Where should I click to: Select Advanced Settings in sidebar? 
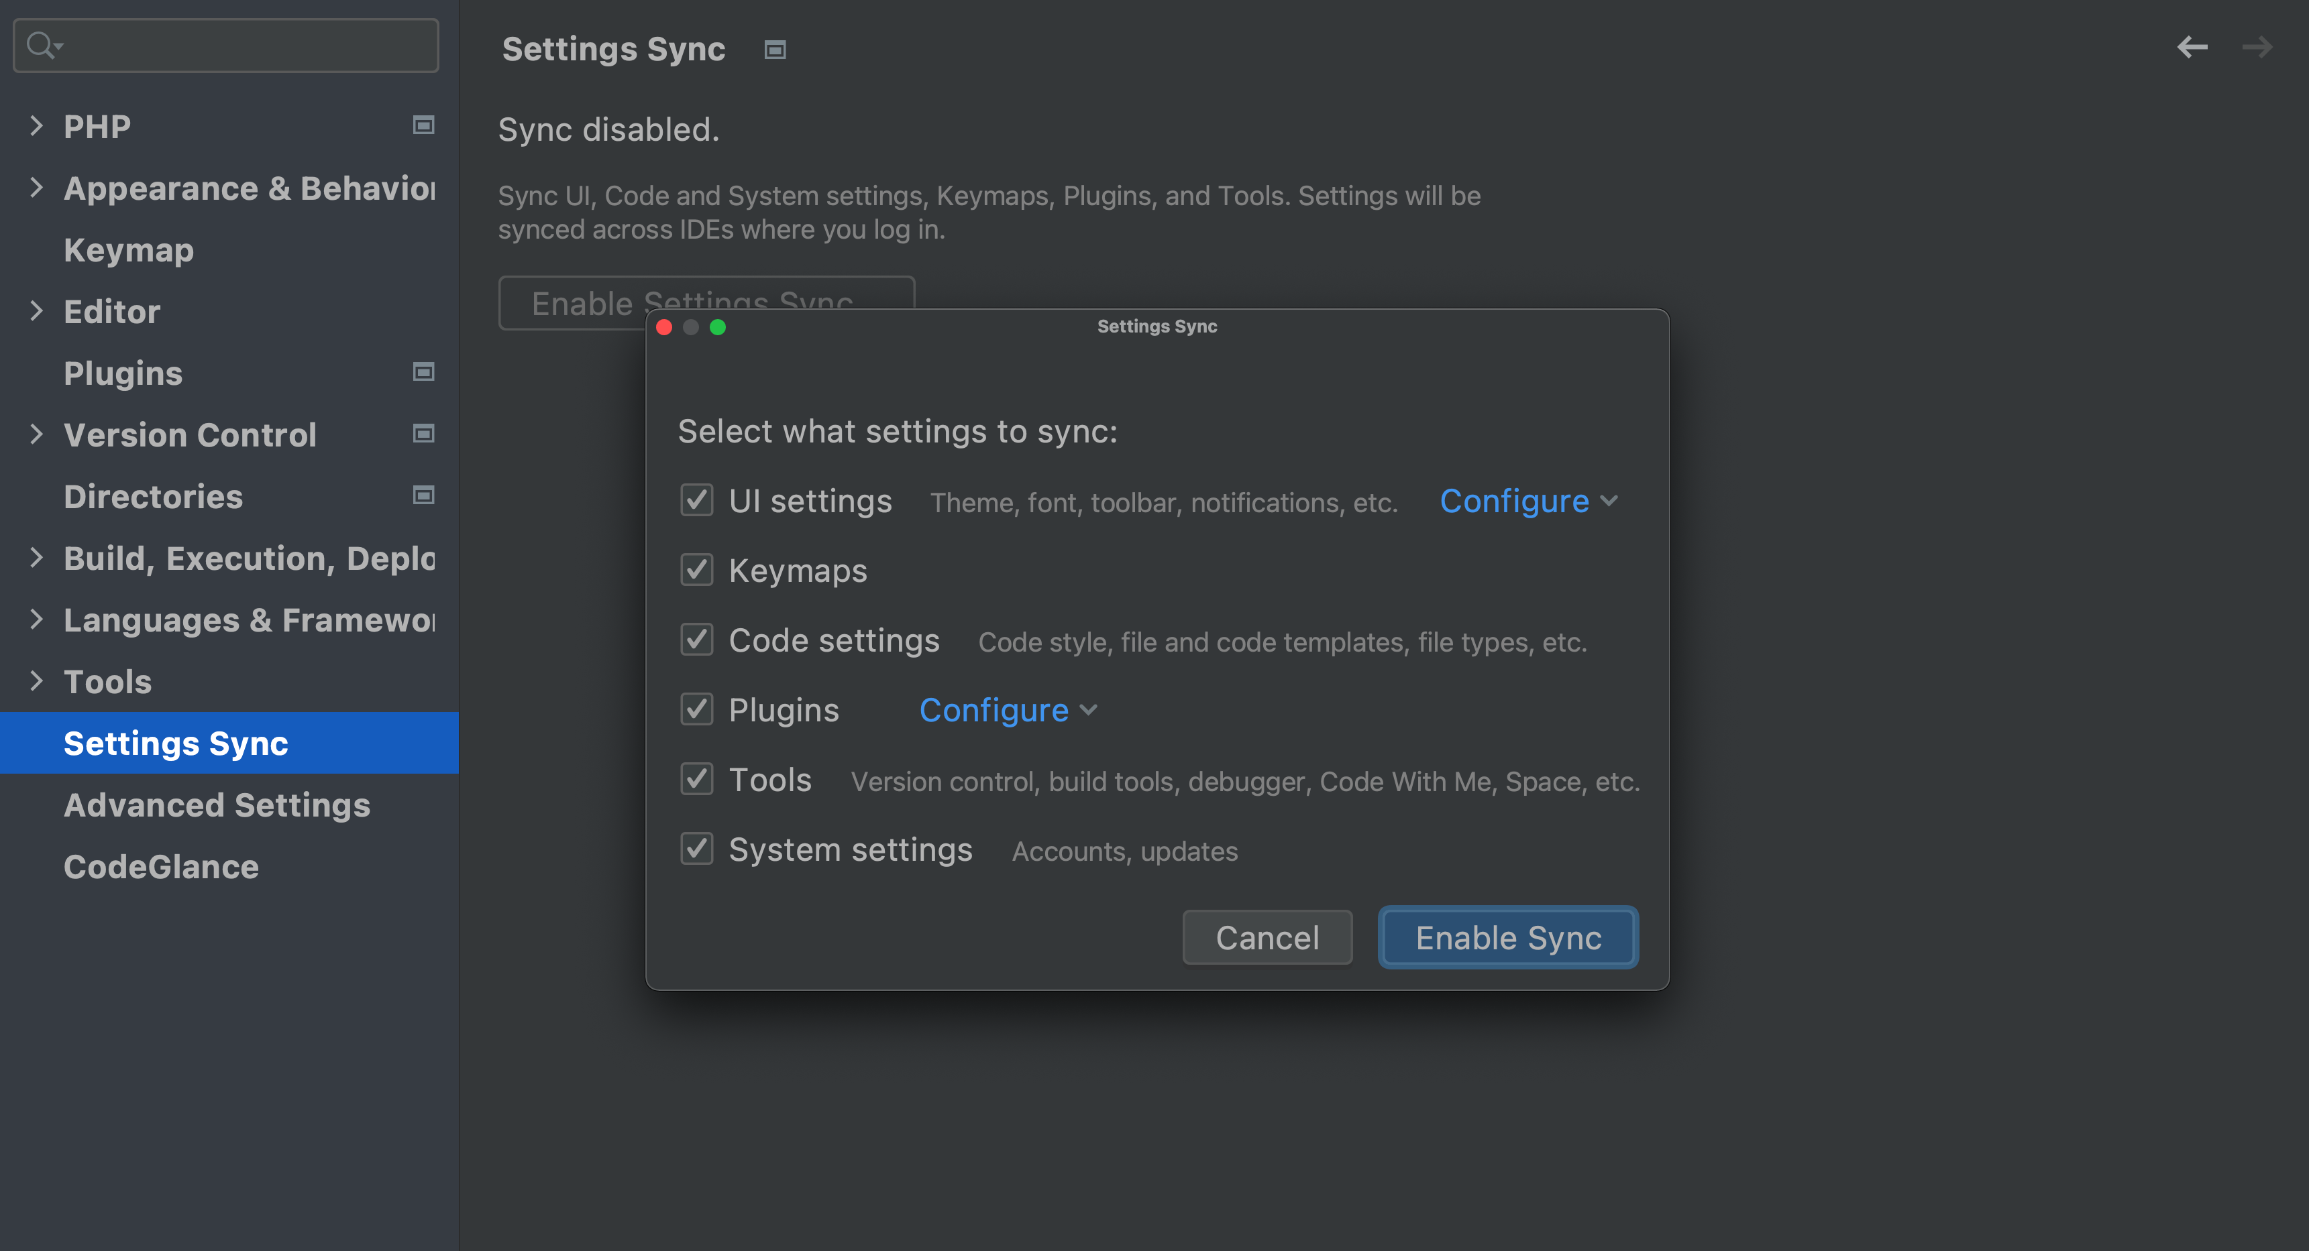click(x=217, y=805)
